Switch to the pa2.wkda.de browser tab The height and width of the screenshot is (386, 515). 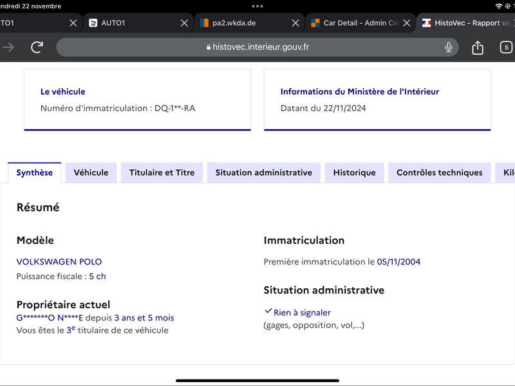click(243, 23)
